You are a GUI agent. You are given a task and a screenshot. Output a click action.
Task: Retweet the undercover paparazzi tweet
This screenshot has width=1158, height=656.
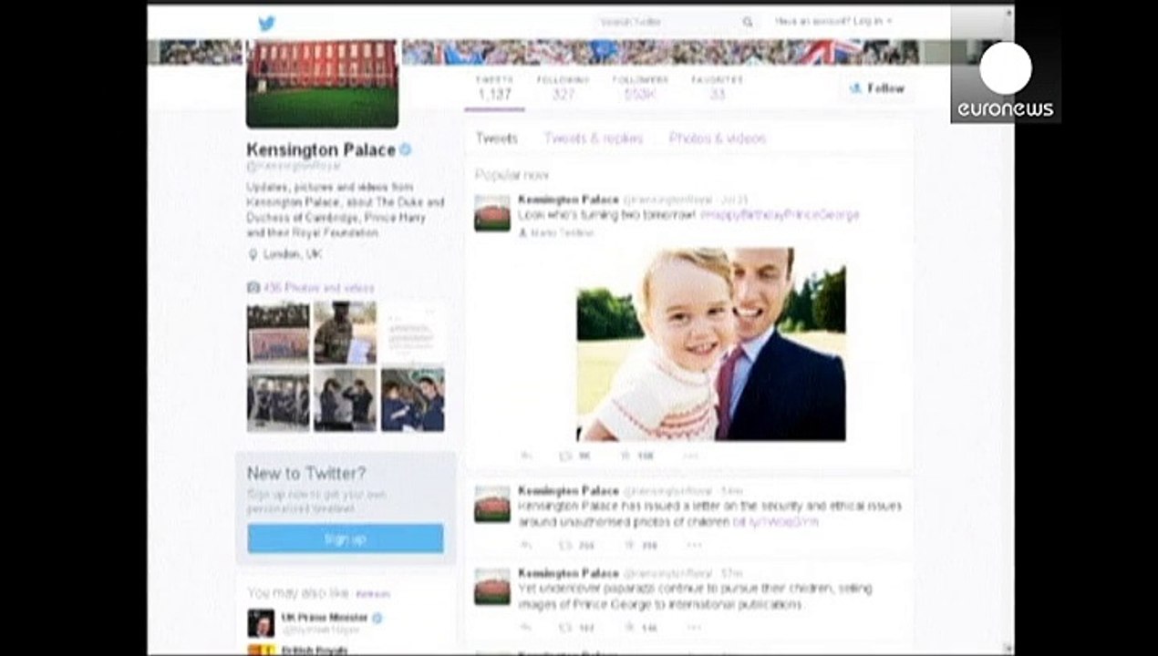[565, 627]
